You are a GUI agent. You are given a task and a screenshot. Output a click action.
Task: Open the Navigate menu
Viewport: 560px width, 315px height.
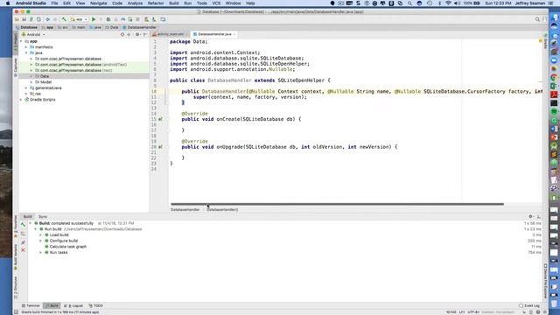click(x=98, y=3)
